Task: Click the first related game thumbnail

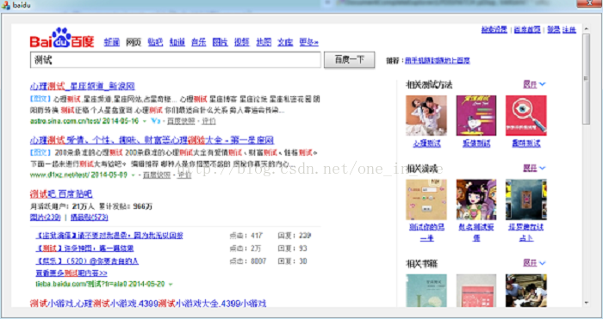Action: 426,199
